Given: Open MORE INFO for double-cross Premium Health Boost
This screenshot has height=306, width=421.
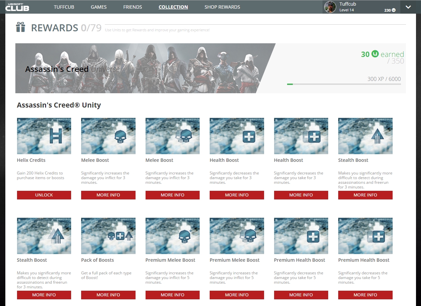Looking at the screenshot, I should (x=365, y=295).
